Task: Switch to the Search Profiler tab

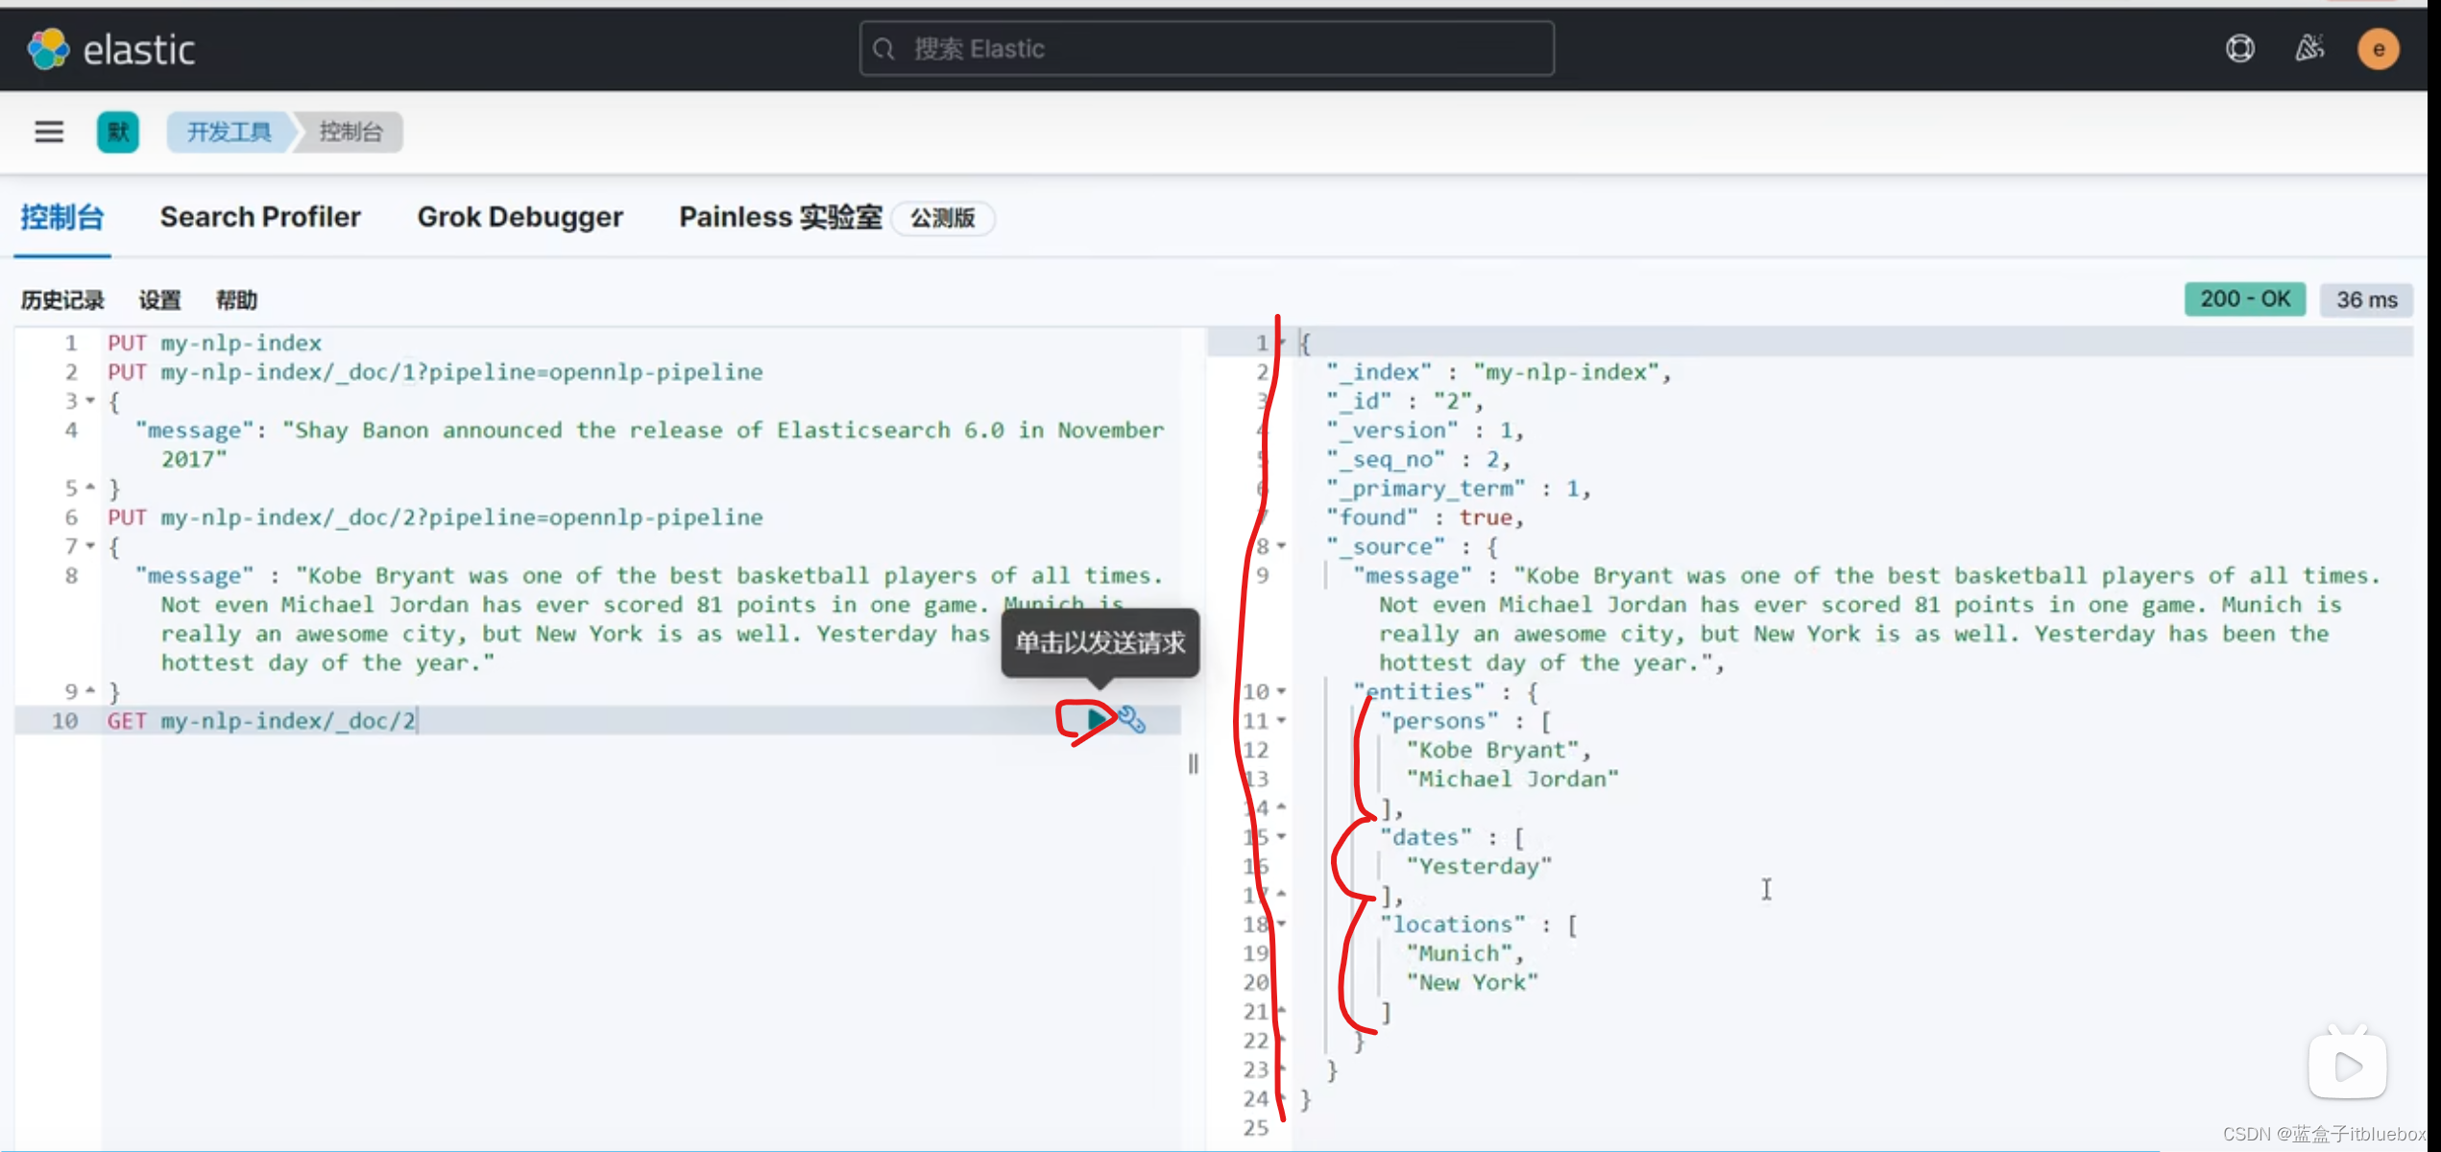Action: tap(258, 216)
